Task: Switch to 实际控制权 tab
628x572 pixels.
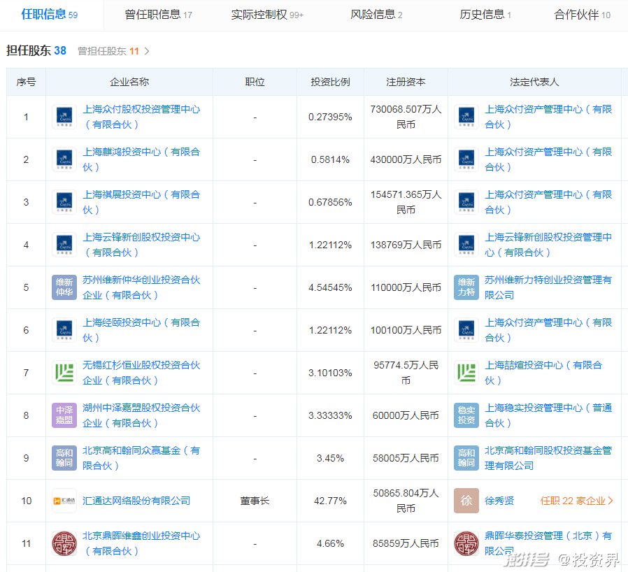Action: point(267,15)
